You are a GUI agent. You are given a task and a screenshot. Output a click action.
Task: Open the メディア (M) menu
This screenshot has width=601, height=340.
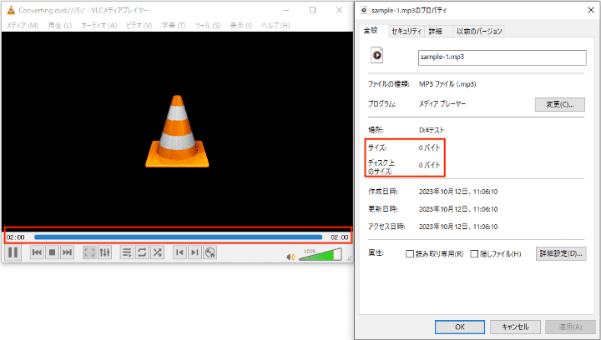pyautogui.click(x=23, y=26)
